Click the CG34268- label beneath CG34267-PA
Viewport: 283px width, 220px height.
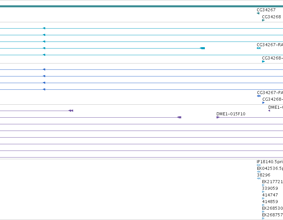pyautogui.click(x=273, y=99)
